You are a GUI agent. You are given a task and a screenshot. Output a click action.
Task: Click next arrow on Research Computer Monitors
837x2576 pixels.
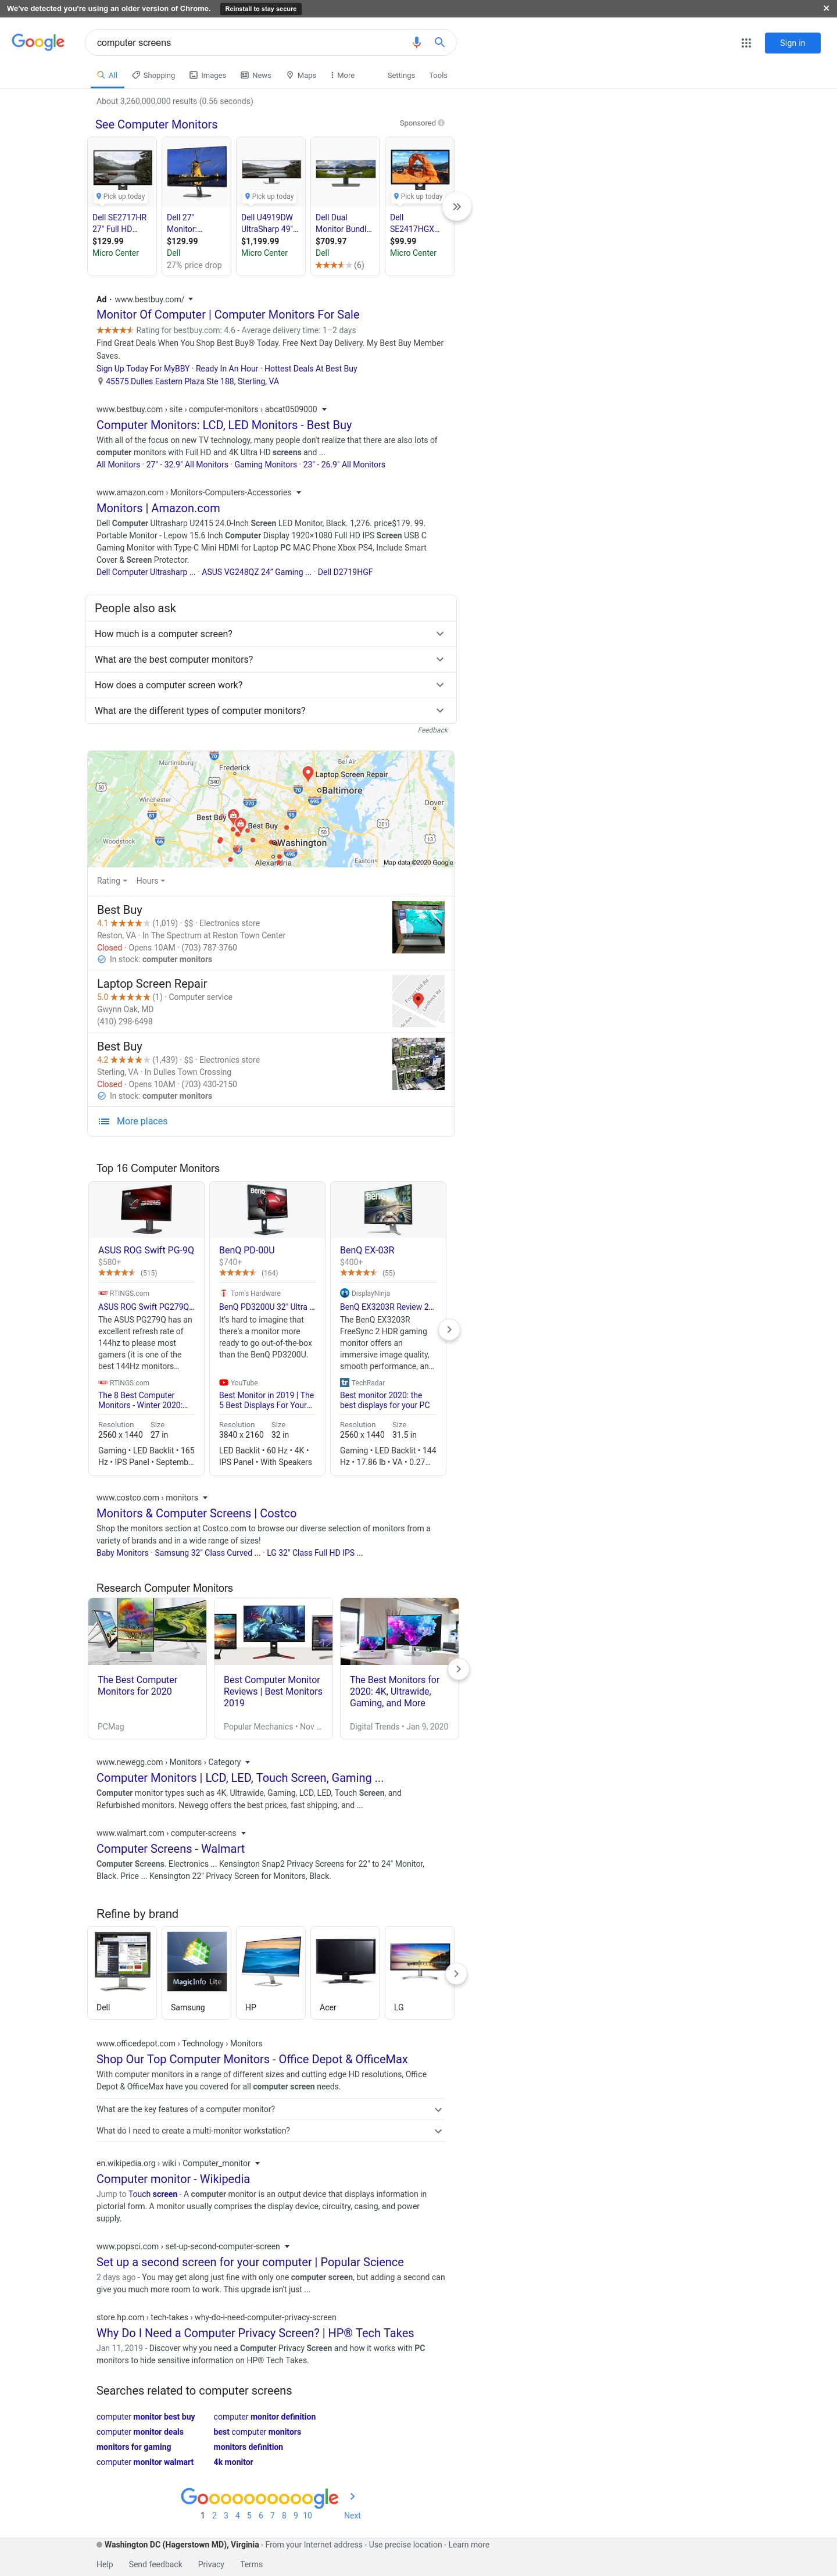click(x=458, y=1669)
